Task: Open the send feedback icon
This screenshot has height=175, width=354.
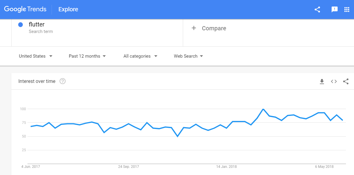Action: point(334,10)
